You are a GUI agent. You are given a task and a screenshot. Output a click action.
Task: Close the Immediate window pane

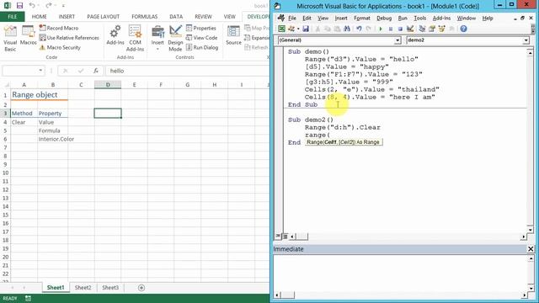tap(531, 249)
